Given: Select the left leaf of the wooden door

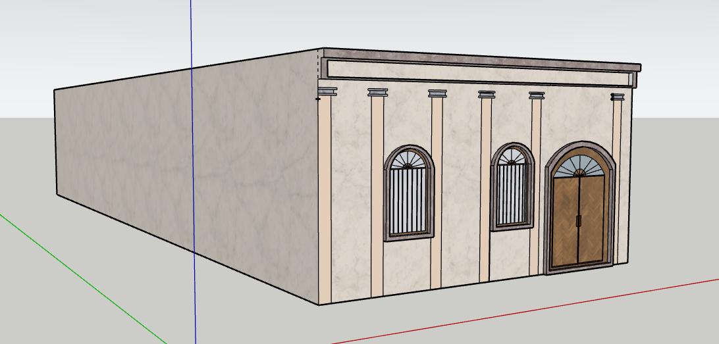Looking at the screenshot, I should 565,222.
